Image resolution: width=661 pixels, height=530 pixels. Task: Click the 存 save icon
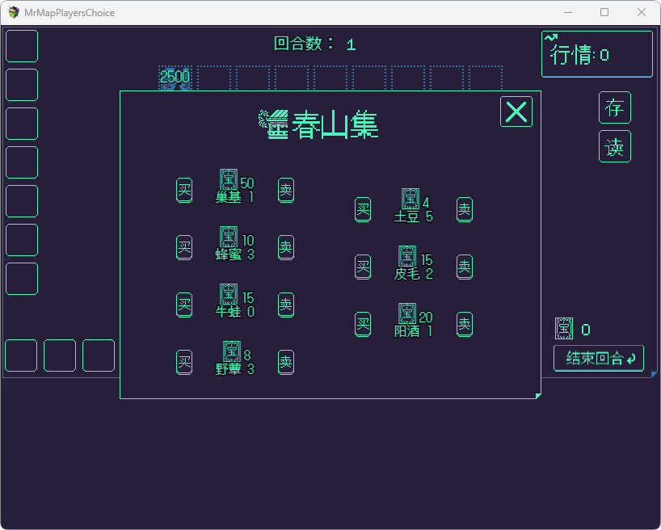point(615,107)
